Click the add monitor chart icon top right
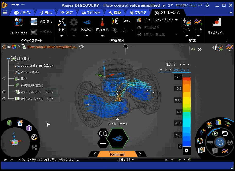Viewport: 235px width, 171px height. pyautogui.click(x=230, y=47)
